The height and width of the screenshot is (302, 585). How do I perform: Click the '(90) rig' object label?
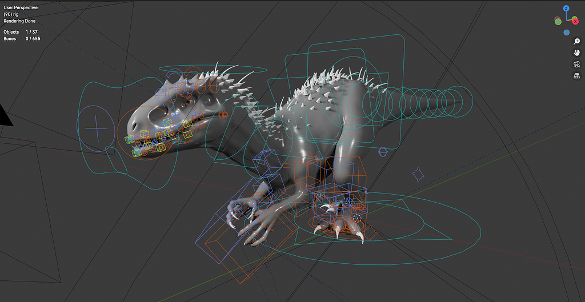(x=11, y=14)
